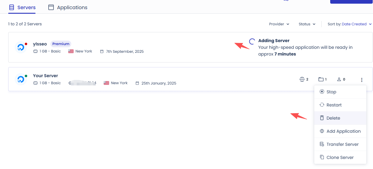373x169 pixels.
Task: Choose Restart from the server menu
Action: 340,105
